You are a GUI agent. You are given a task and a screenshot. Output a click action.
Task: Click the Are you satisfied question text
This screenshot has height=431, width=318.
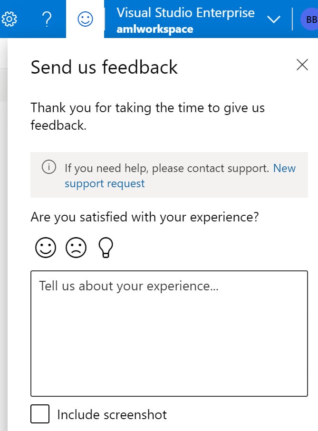coord(145,217)
